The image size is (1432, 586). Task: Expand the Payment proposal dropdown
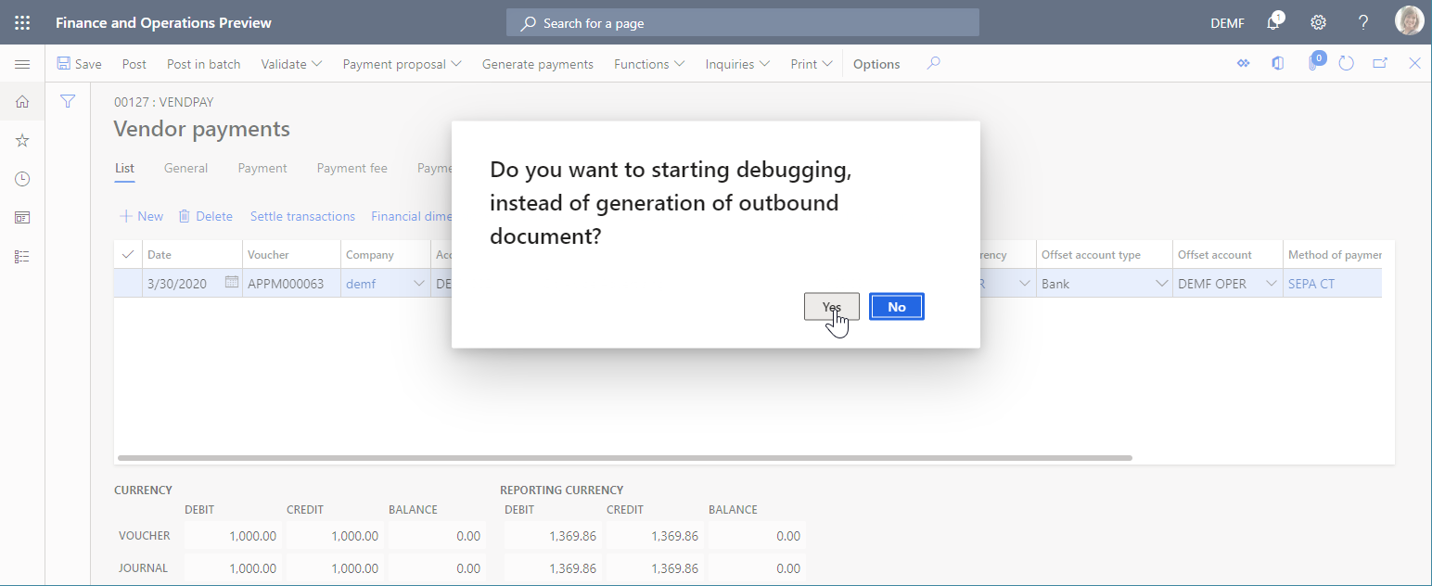pyautogui.click(x=400, y=63)
